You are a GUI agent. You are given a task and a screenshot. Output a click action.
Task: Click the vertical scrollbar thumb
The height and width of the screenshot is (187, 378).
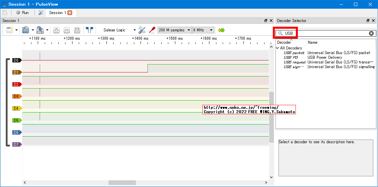(271, 117)
